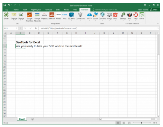The height and width of the screenshot is (127, 163).
Task: Open the Ahrefs integration
Action: pyautogui.click(x=58, y=16)
